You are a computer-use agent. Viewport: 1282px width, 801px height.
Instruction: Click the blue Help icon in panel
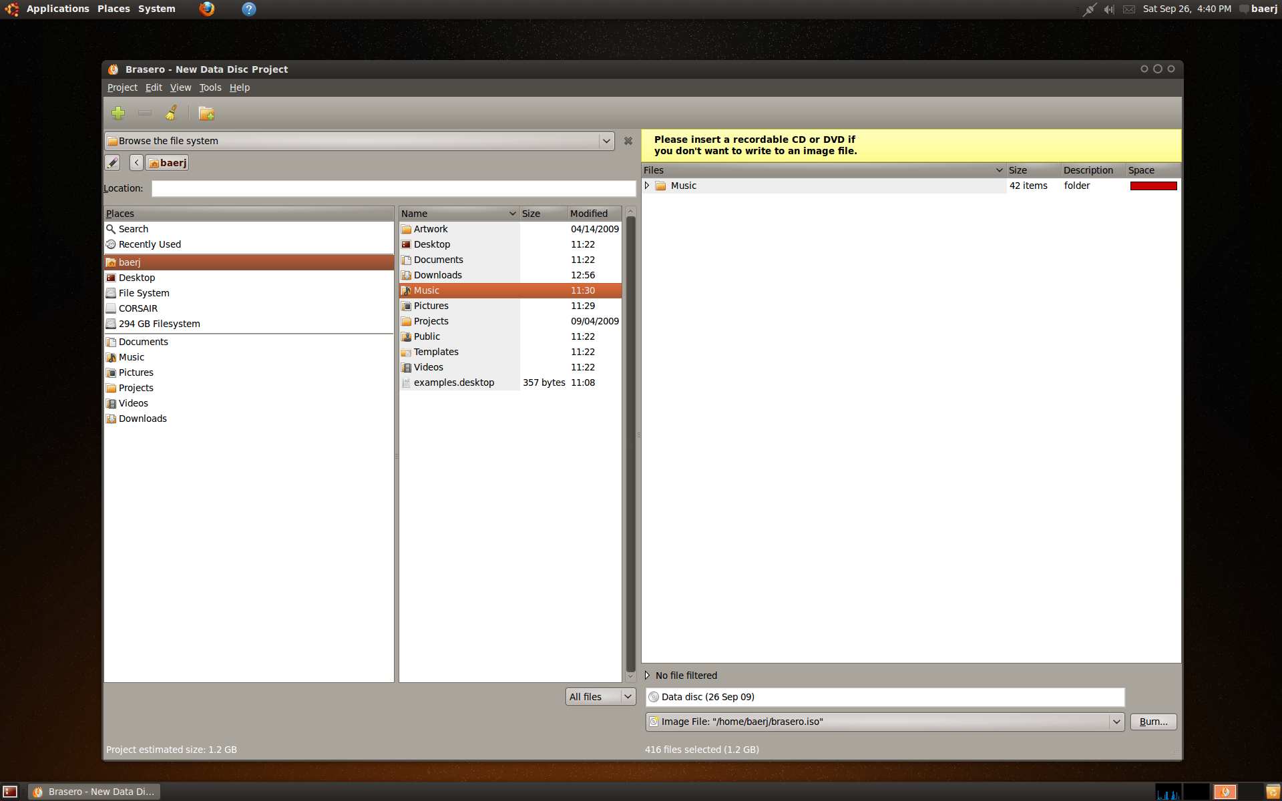coord(248,9)
